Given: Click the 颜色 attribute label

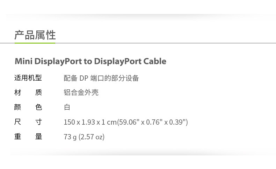Looking at the screenshot, I should tap(28, 107).
